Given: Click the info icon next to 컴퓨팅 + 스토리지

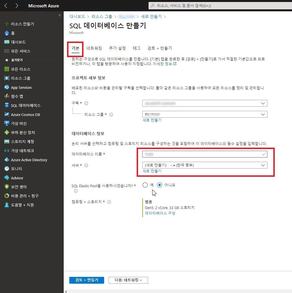Looking at the screenshot, I should tap(109, 202).
